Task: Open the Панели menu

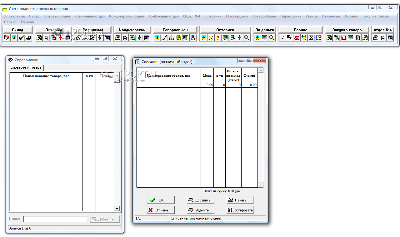Action: 27,22
